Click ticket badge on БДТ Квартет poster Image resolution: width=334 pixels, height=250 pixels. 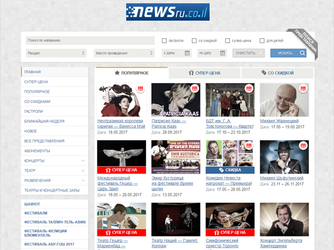(249, 89)
